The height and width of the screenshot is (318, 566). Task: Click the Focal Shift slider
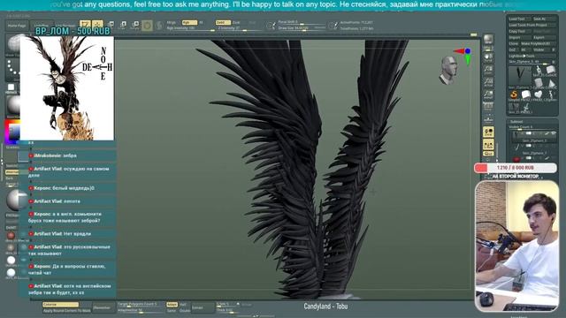[x=302, y=22]
